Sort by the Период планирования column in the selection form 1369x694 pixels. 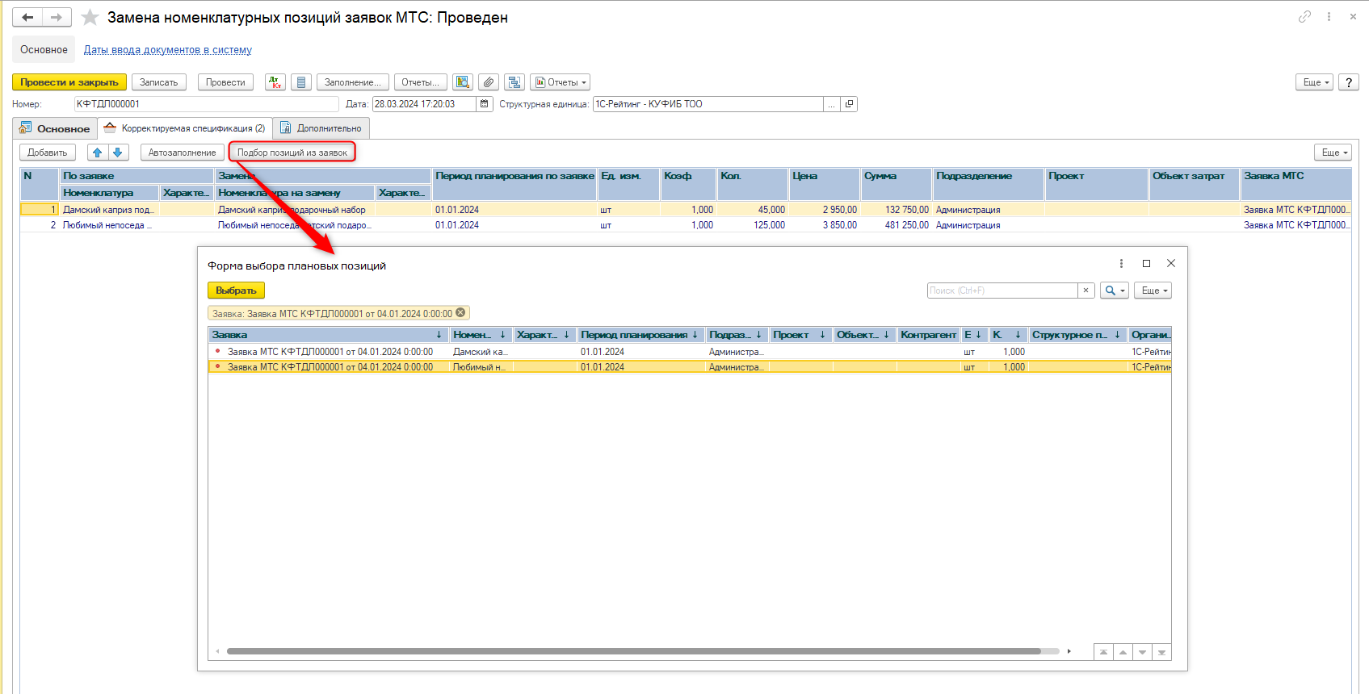pos(640,335)
